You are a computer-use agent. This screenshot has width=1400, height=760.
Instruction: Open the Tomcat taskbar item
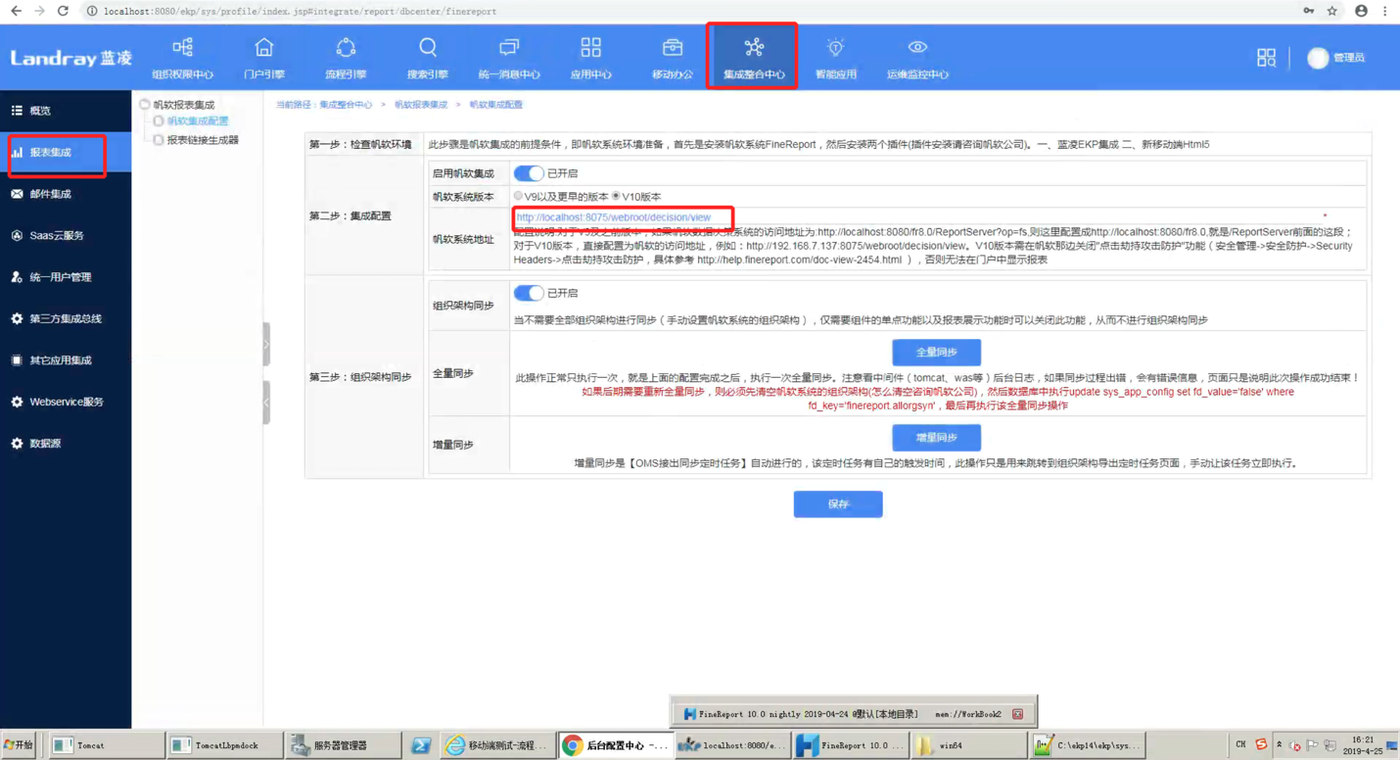click(x=106, y=745)
